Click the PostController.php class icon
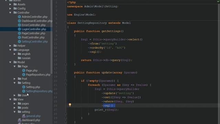The height and width of the screenshot is (124, 220). (x=19, y=38)
